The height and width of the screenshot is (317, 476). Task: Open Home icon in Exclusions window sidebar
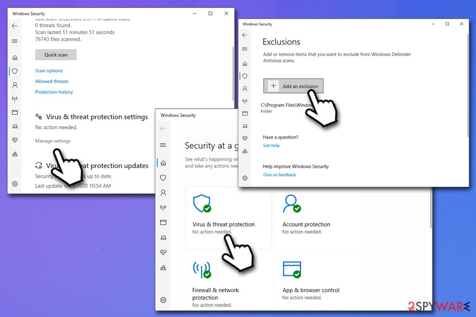(x=245, y=64)
